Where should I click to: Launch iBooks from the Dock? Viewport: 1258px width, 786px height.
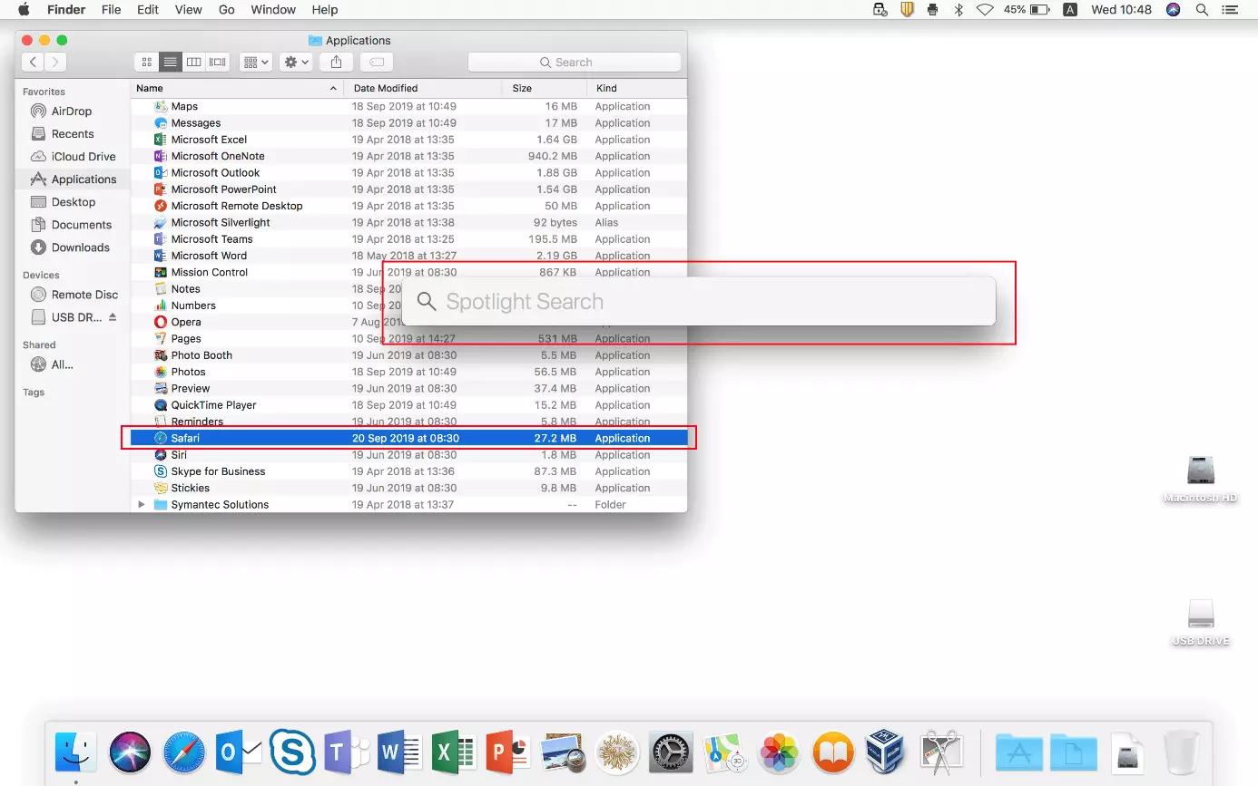[x=832, y=752]
